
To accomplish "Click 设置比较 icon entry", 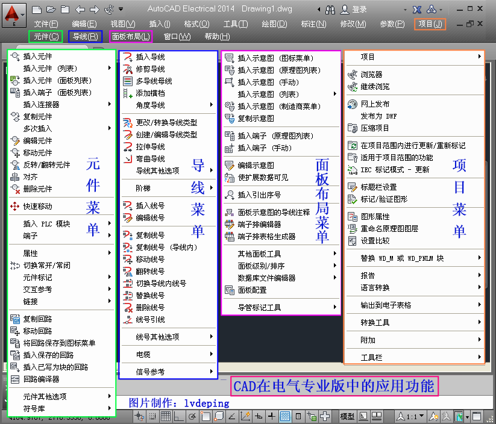I will (x=352, y=241).
